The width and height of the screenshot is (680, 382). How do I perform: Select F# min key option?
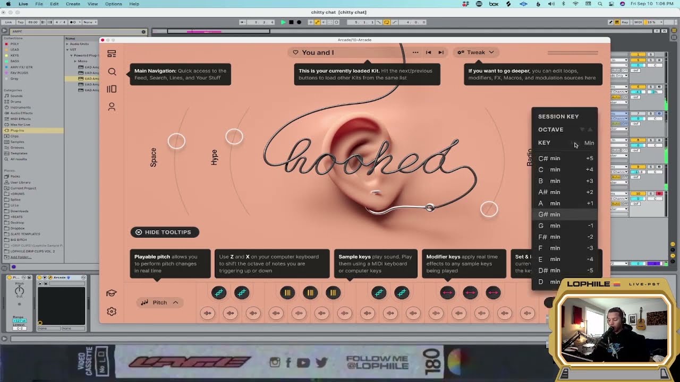click(x=565, y=237)
